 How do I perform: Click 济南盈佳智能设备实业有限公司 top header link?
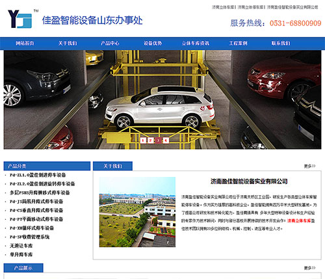[x=292, y=7]
